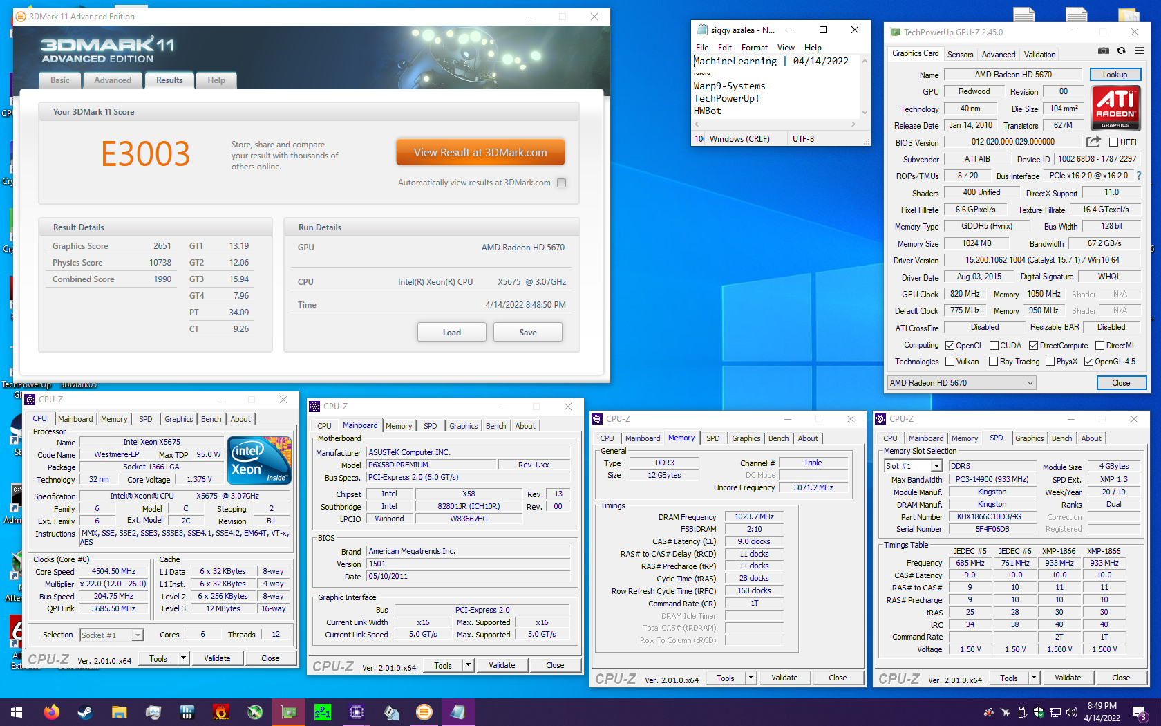Open the green Prime95 taskbar icon
The image size is (1161, 726).
click(x=322, y=712)
